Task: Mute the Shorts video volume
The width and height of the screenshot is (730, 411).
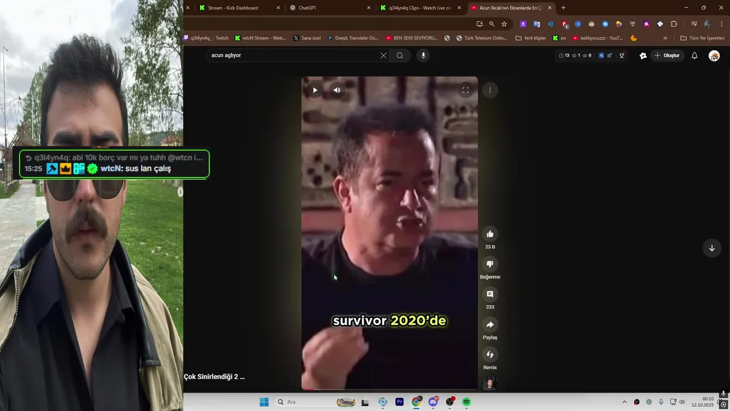Action: point(337,90)
